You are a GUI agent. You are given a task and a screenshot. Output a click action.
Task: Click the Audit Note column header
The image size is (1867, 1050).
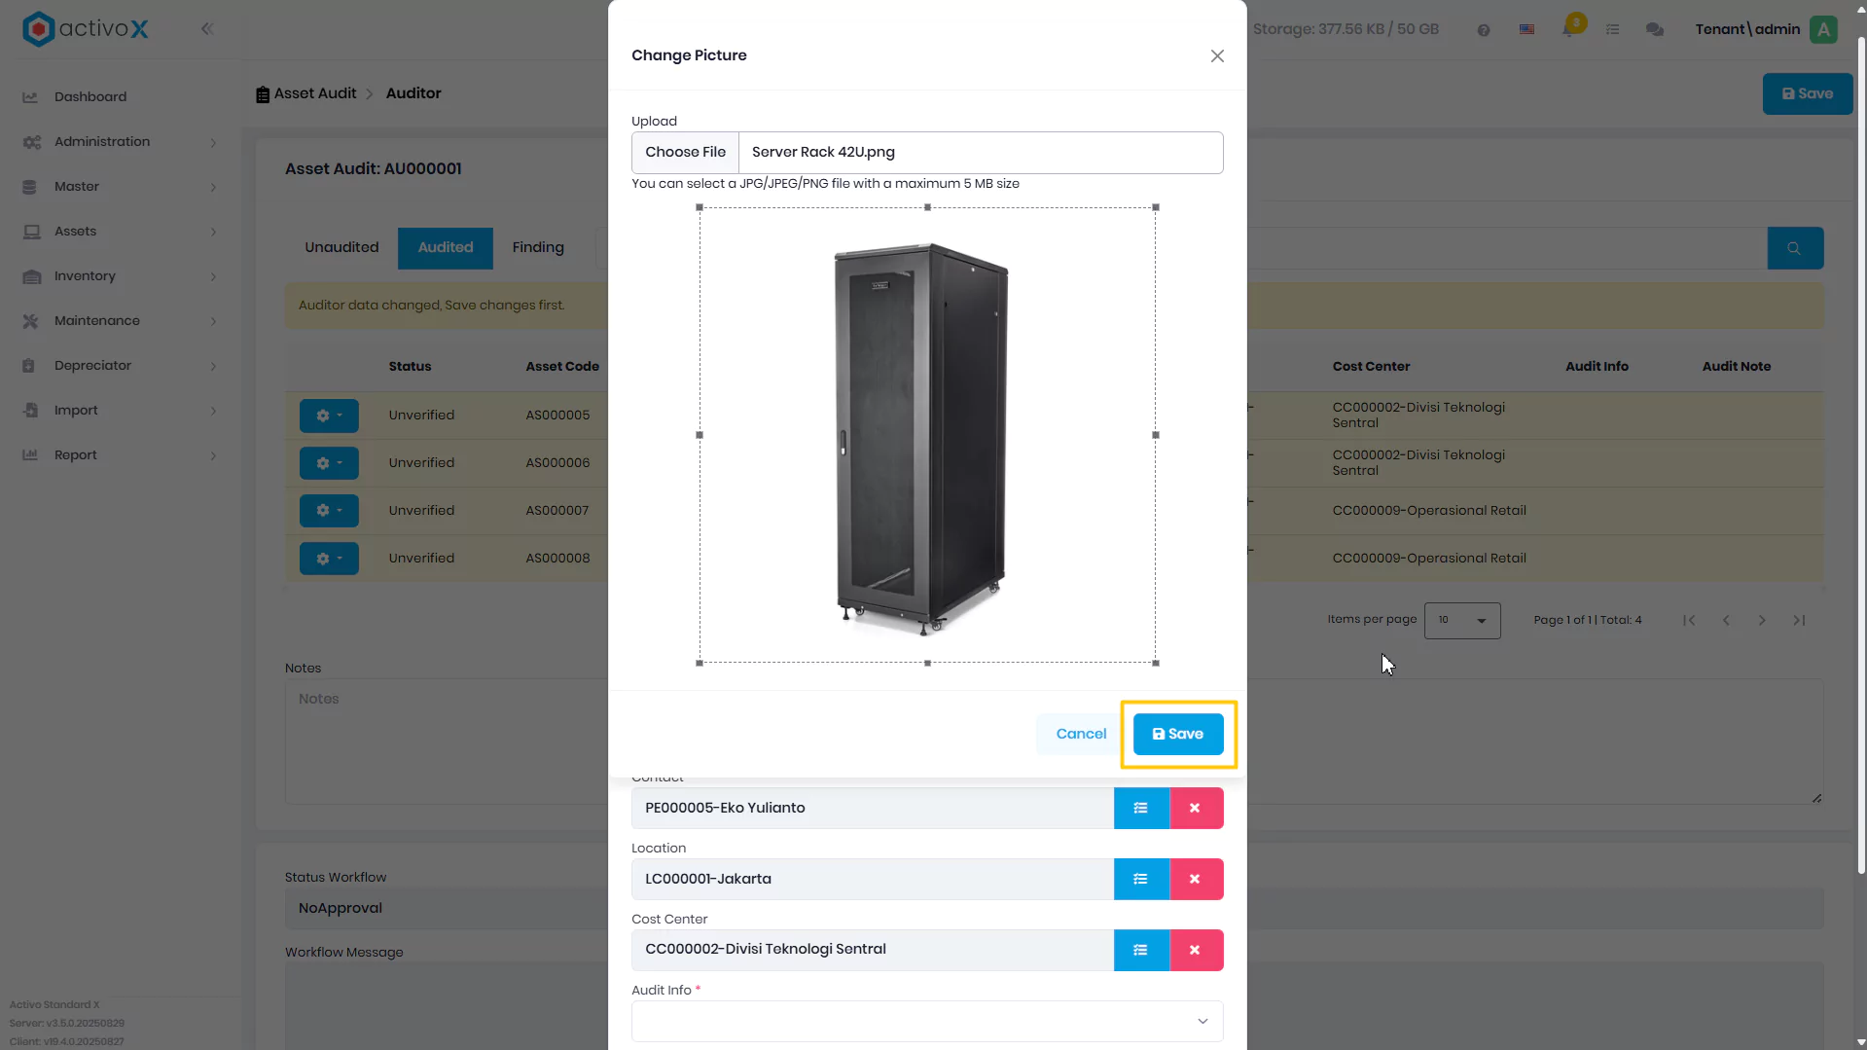[x=1736, y=367]
